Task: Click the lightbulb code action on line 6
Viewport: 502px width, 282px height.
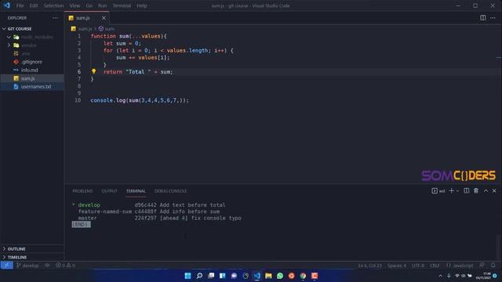Action: pos(93,71)
